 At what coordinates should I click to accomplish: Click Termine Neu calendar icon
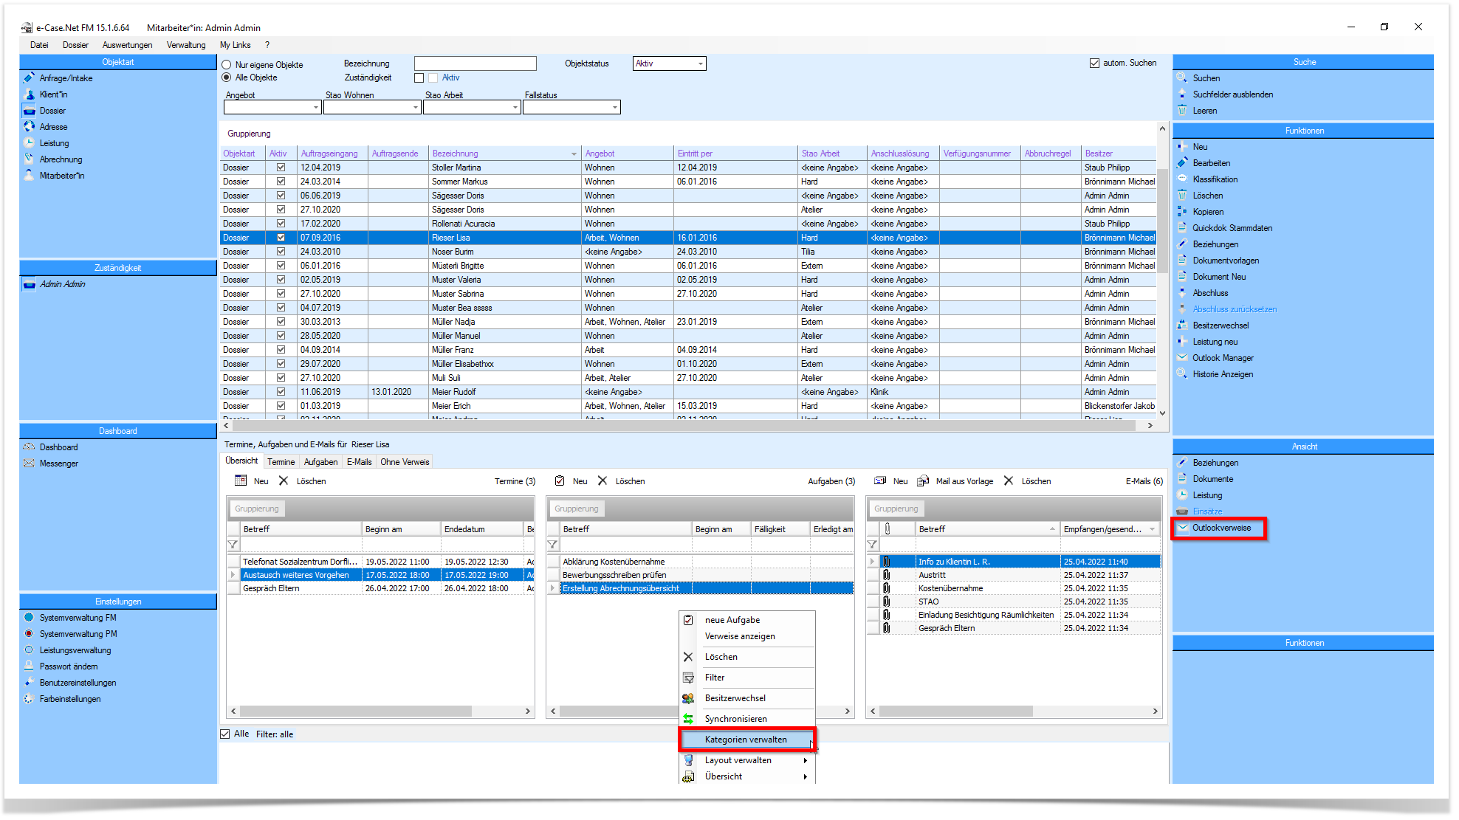point(241,480)
